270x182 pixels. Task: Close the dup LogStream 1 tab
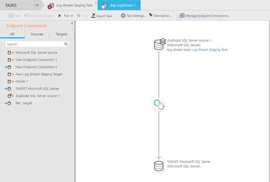(138, 3)
